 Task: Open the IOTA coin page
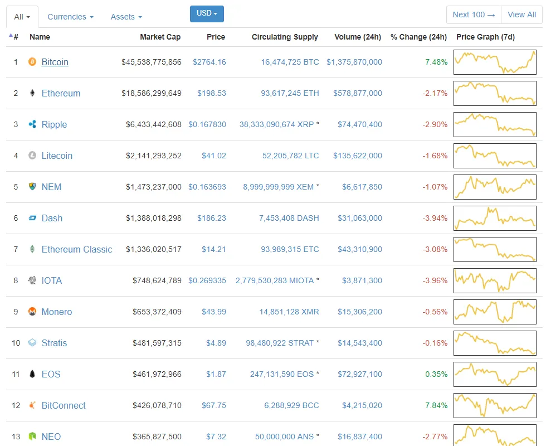coord(51,280)
